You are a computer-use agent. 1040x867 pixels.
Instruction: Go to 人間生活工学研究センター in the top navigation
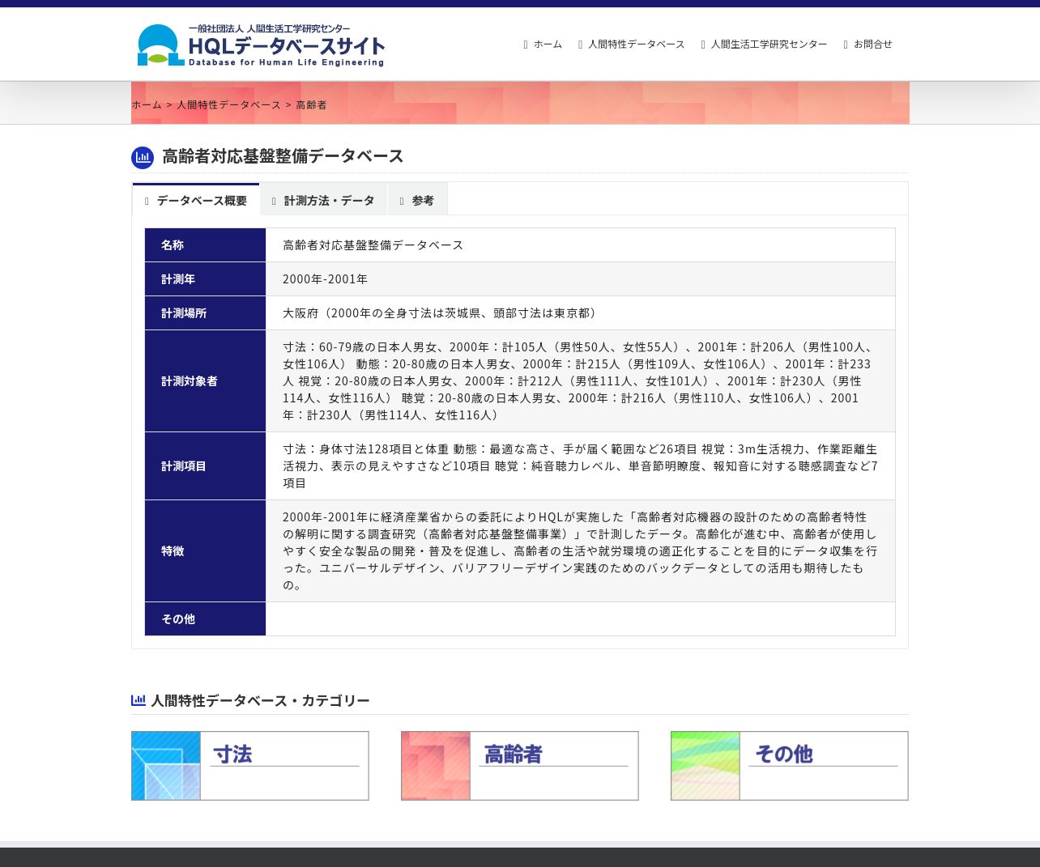(764, 45)
